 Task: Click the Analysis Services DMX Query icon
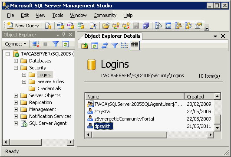coord(71,26)
